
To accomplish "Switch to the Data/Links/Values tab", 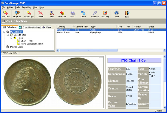I will click(29, 27).
